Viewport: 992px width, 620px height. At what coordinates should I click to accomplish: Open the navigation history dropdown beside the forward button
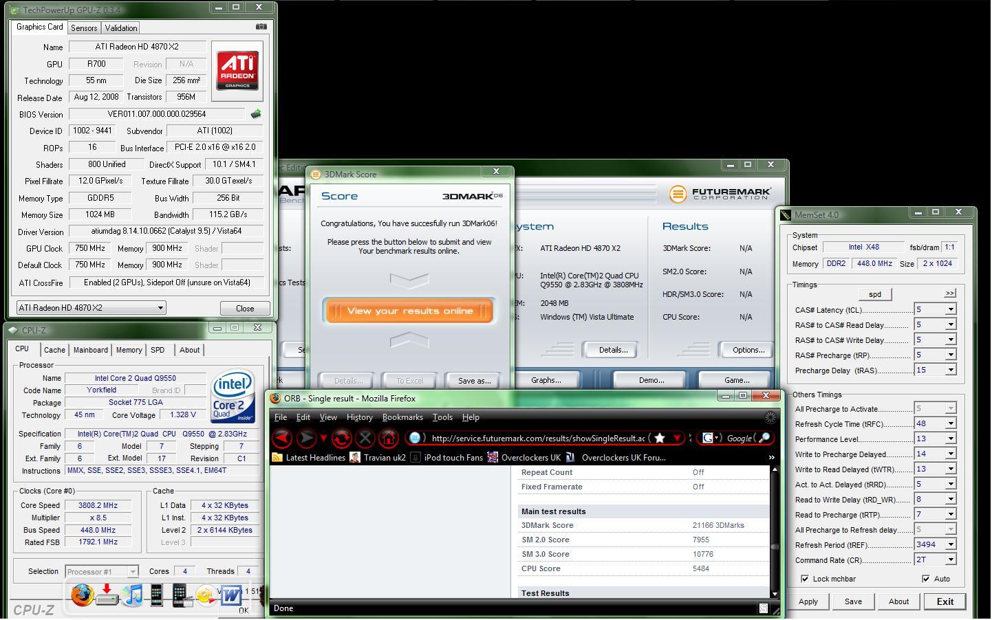323,439
